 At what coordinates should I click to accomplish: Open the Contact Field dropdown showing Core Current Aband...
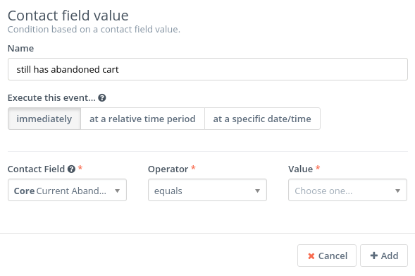pyautogui.click(x=67, y=190)
